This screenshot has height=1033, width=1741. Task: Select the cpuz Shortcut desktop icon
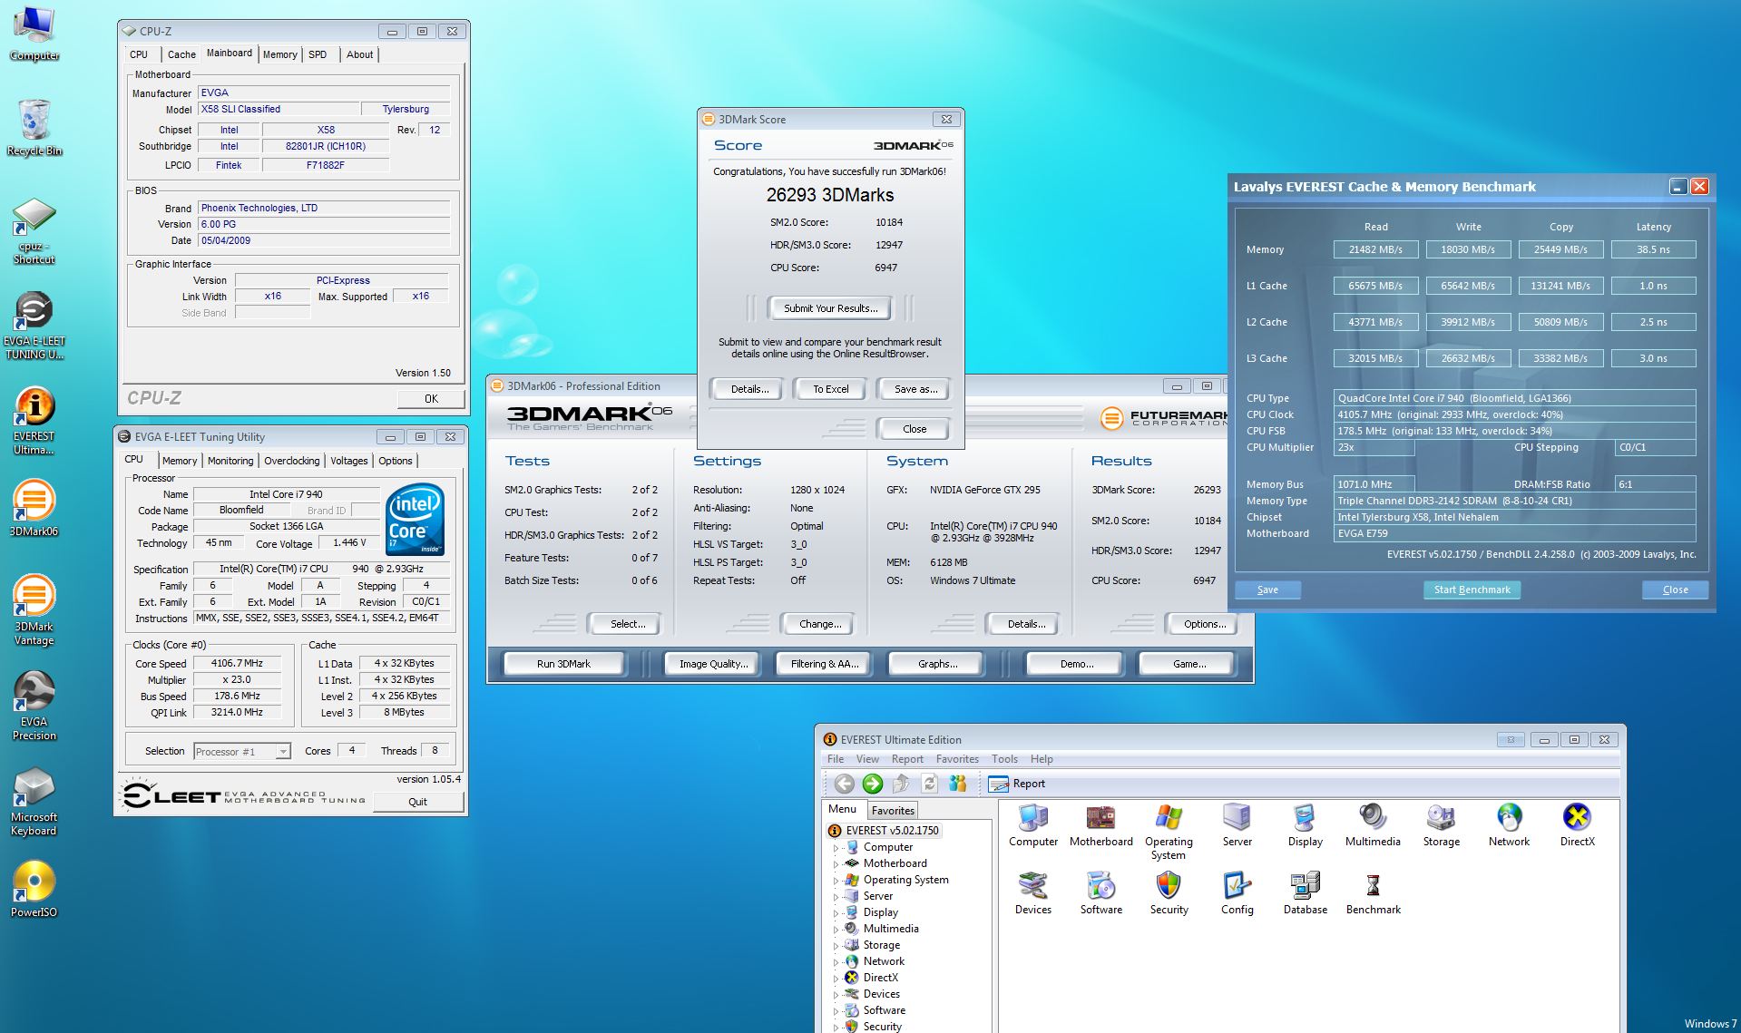(x=34, y=230)
